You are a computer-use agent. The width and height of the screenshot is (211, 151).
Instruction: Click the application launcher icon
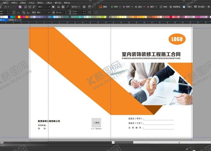(x=90, y=7)
